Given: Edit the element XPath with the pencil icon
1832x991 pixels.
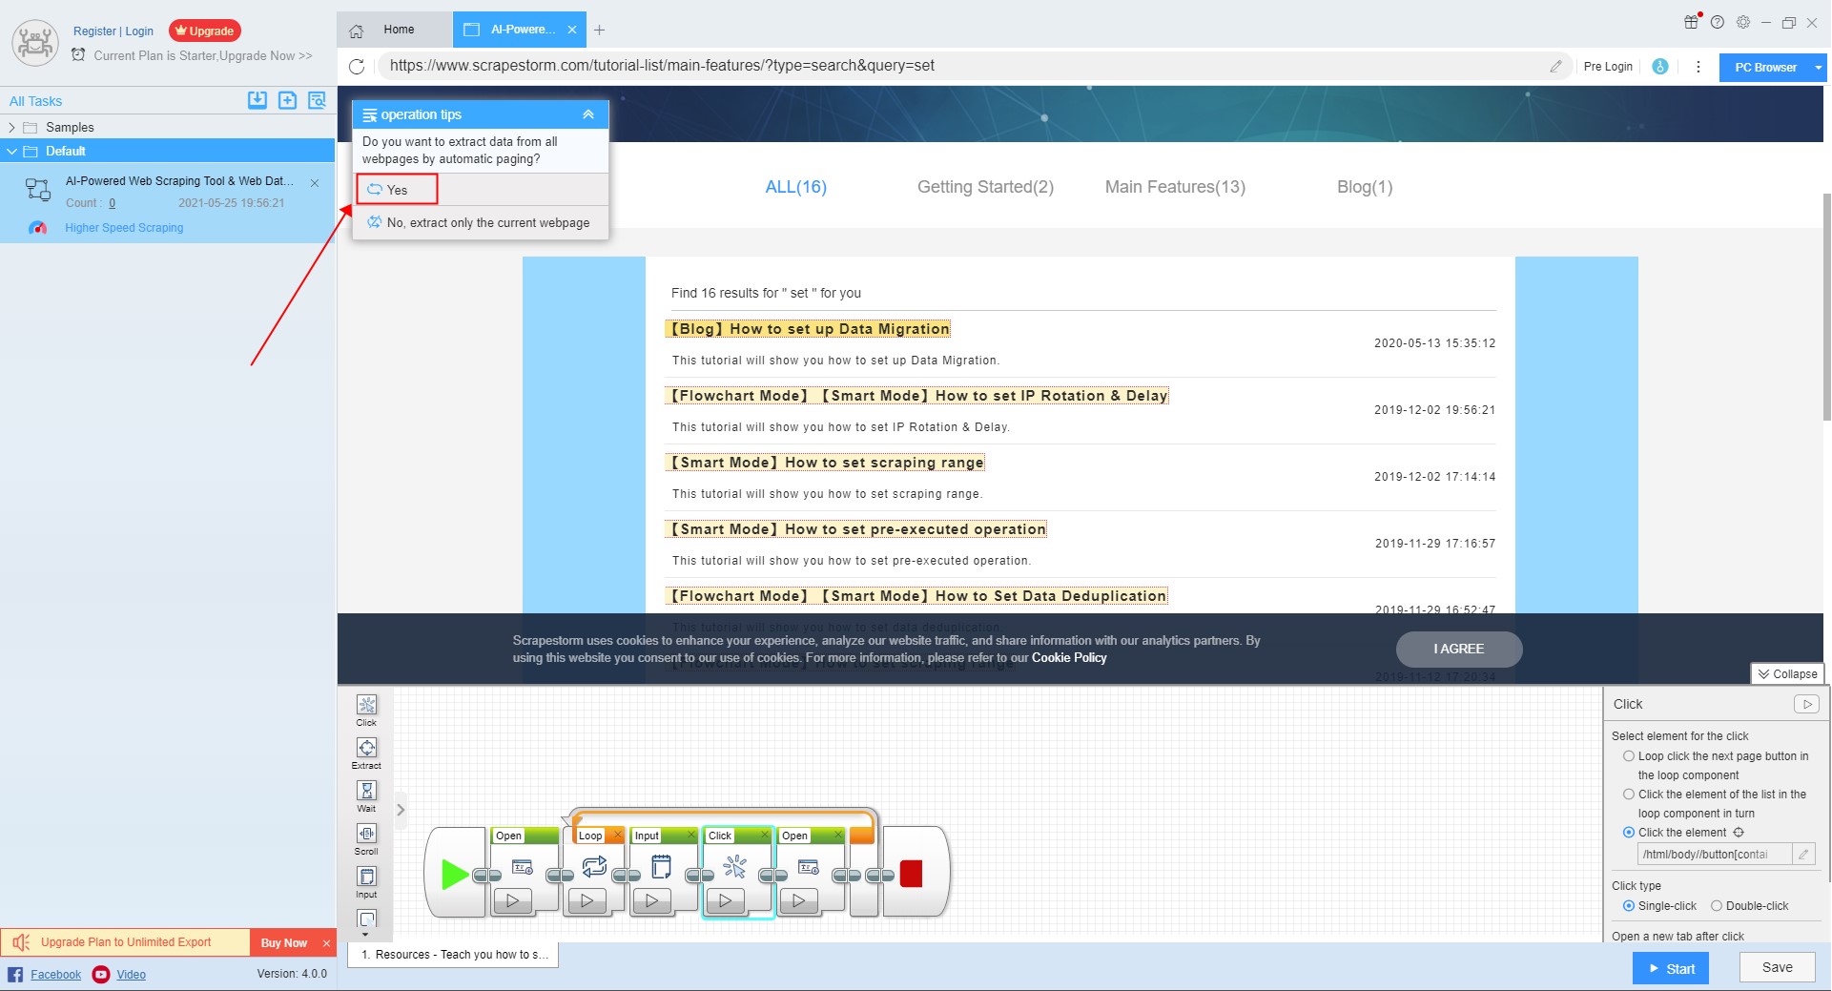Looking at the screenshot, I should tap(1803, 854).
